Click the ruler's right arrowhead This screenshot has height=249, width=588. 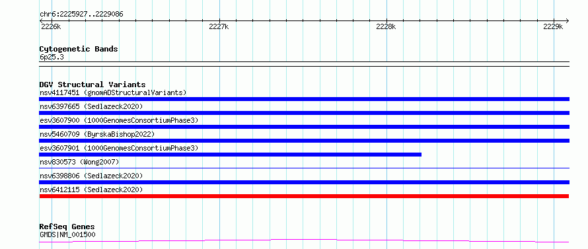567,21
